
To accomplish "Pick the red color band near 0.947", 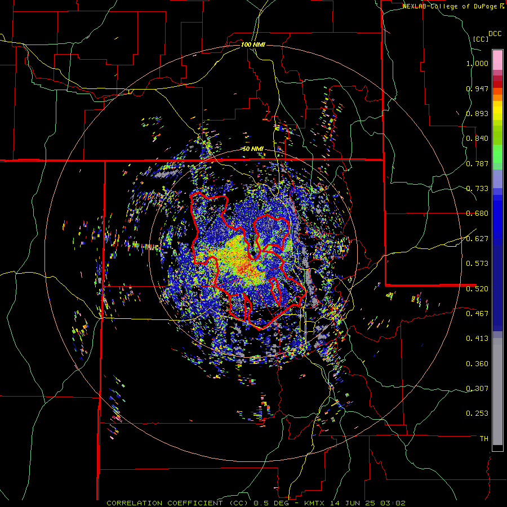I will click(497, 84).
